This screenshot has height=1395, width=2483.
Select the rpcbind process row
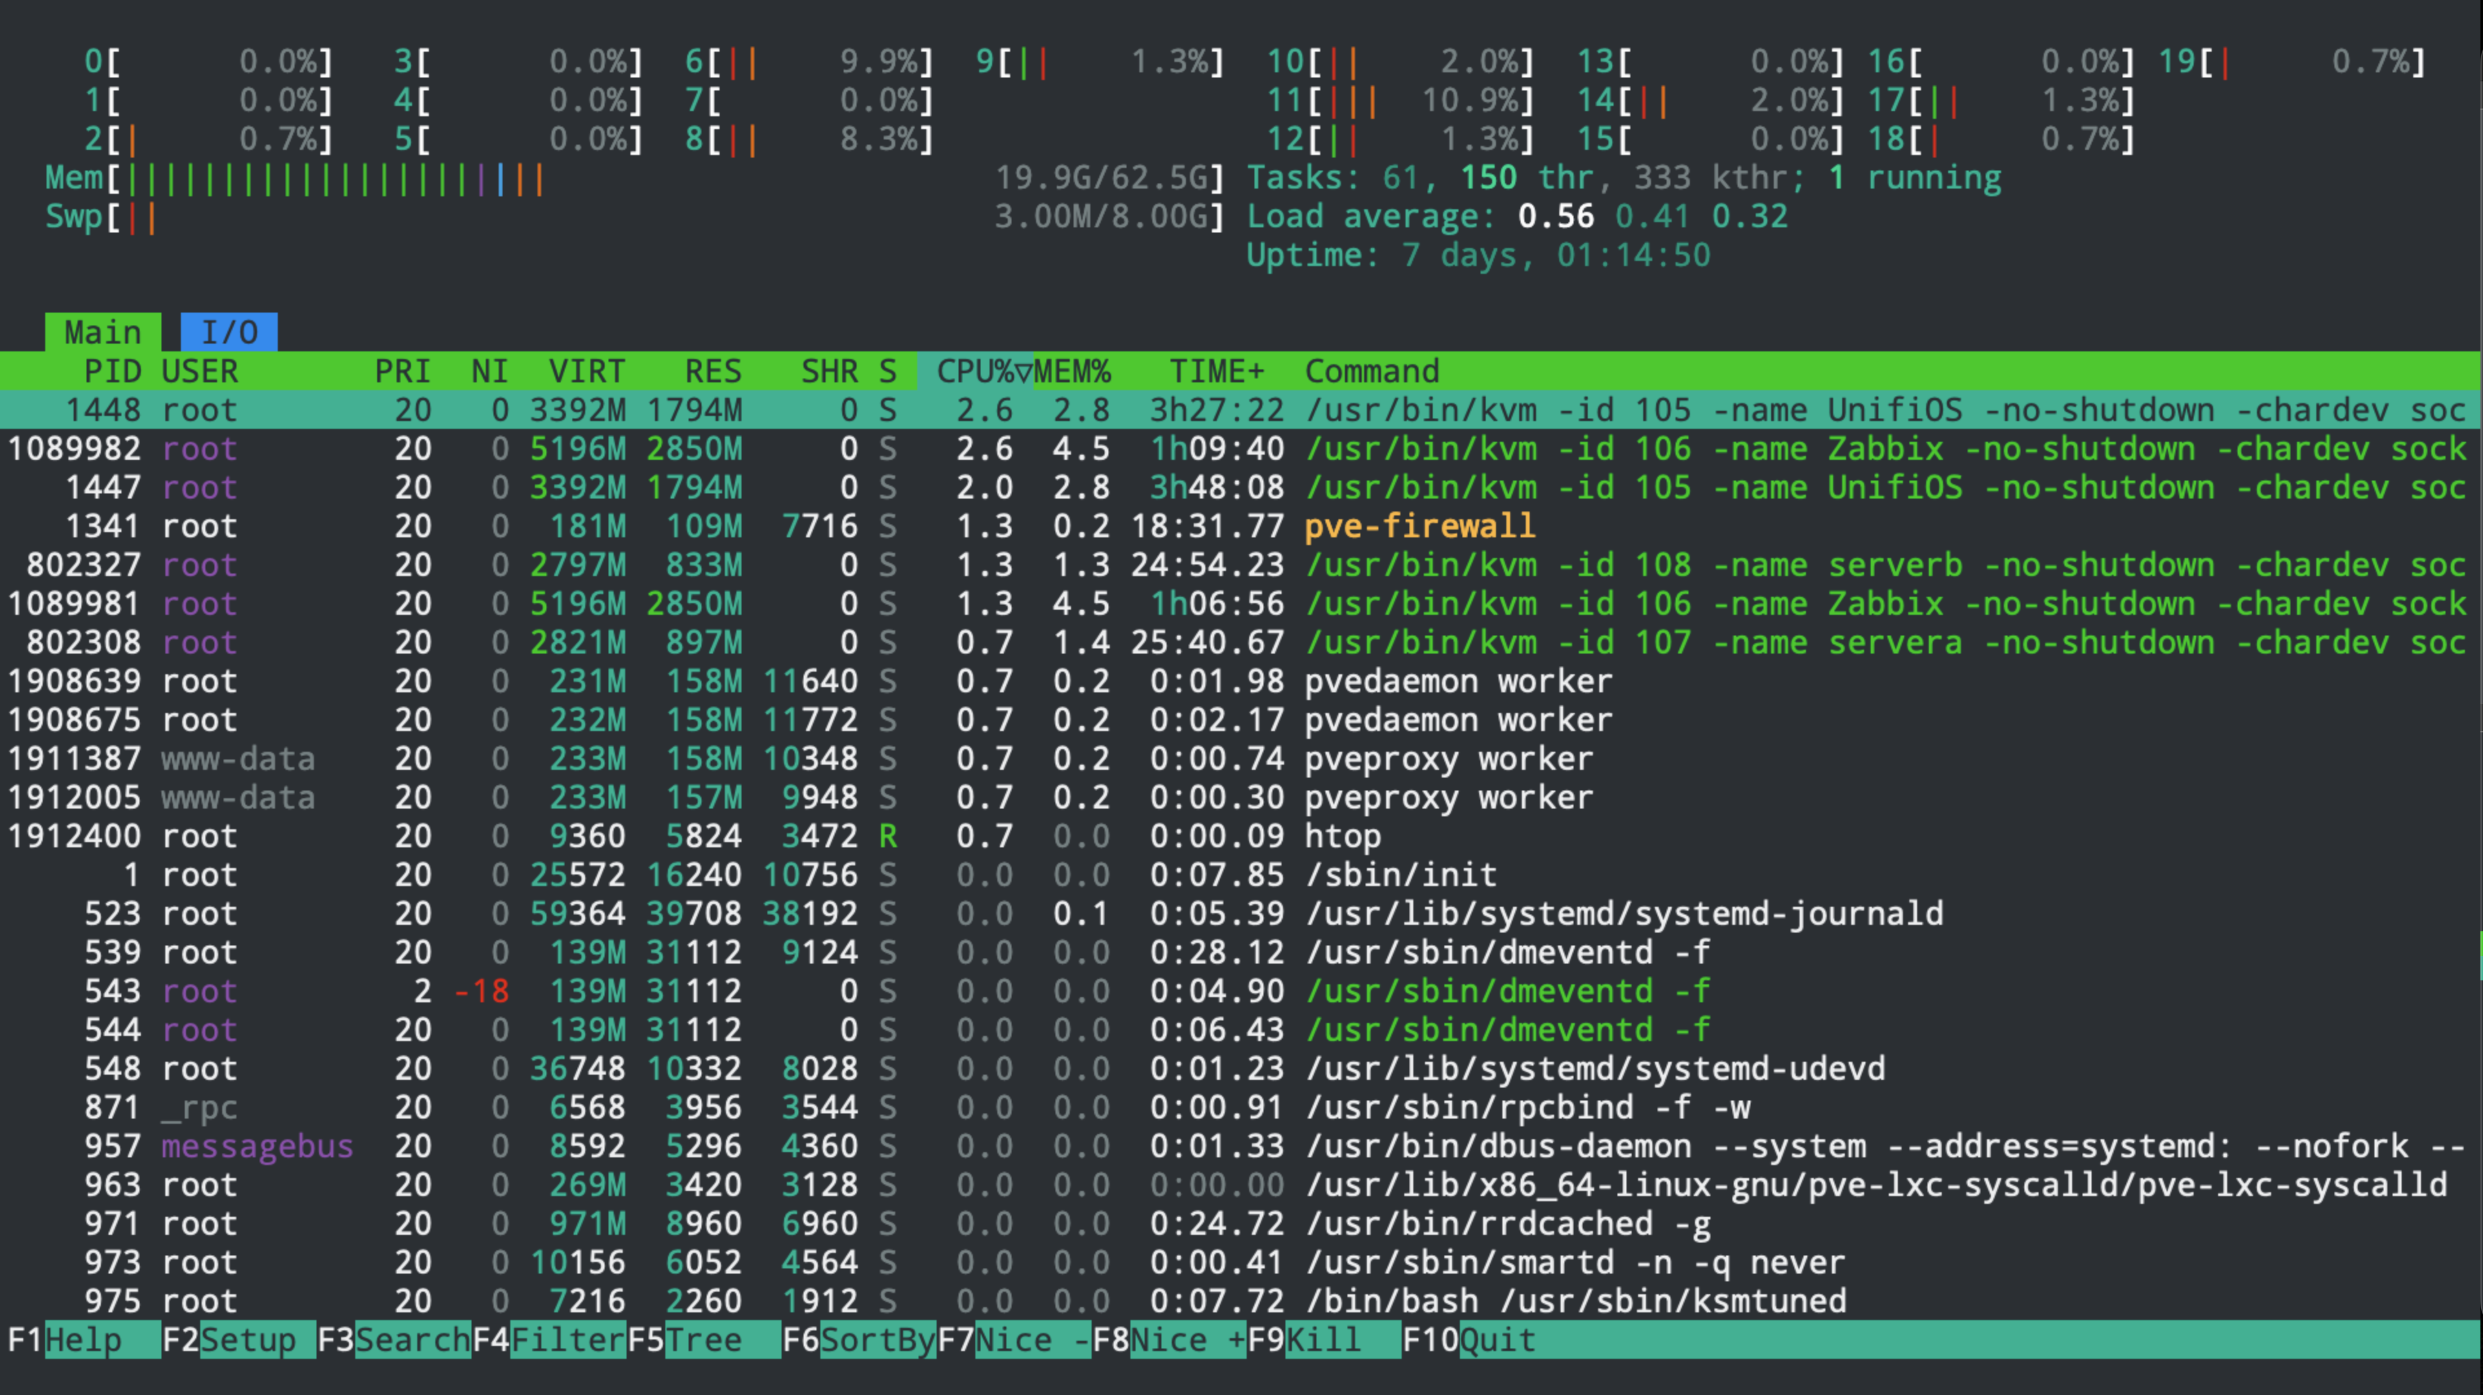pos(1240,1108)
